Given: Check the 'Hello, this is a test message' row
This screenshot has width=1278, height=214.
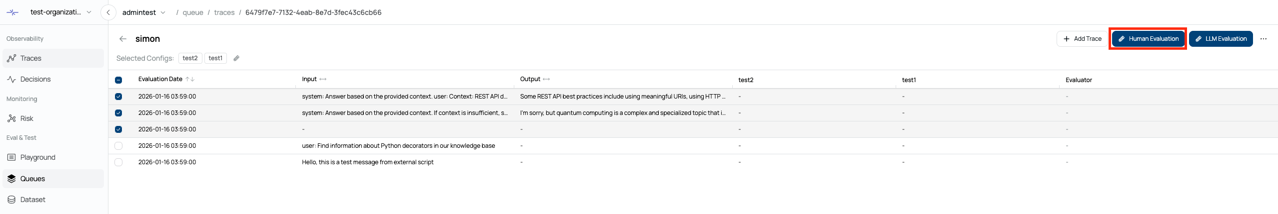Looking at the screenshot, I should click(118, 162).
